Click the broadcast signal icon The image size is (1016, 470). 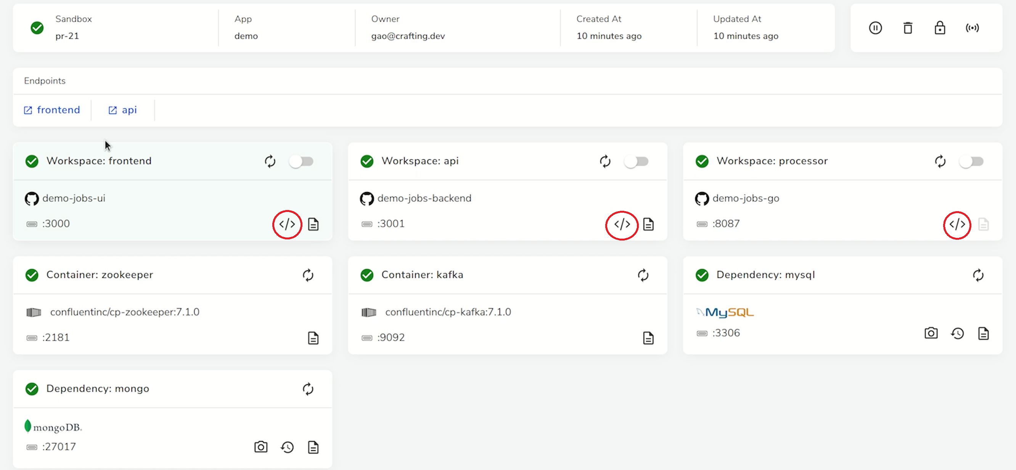(972, 28)
